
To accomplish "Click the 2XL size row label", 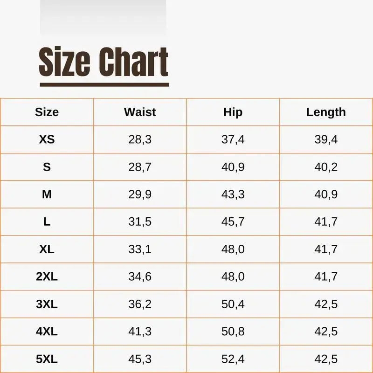I will click(47, 277).
